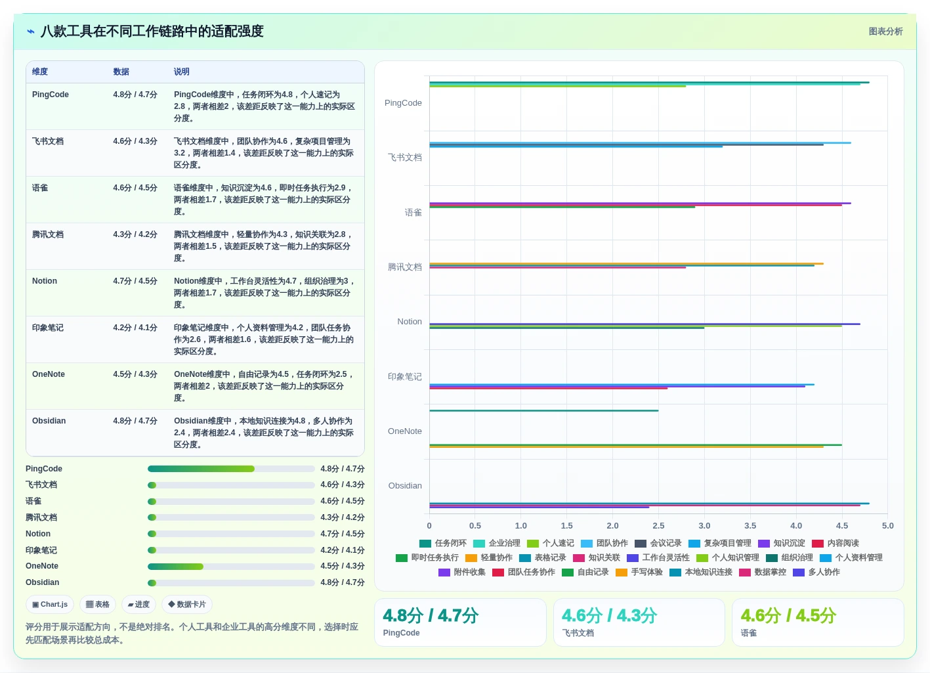930x673 pixels.
Task: Click the Obsidian chart axis label
Action: click(405, 486)
